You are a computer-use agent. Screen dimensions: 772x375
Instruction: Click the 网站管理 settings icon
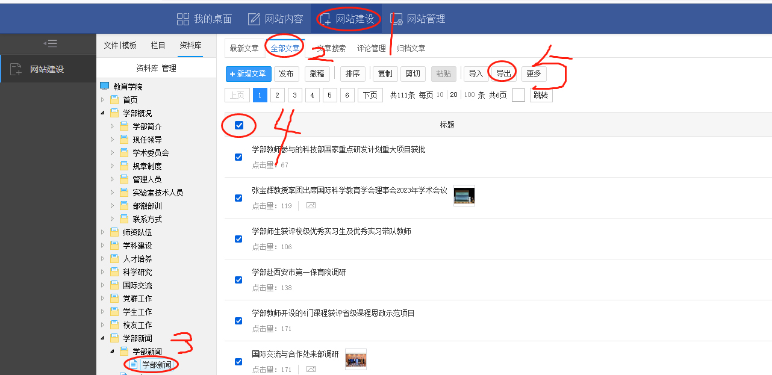(x=396, y=19)
